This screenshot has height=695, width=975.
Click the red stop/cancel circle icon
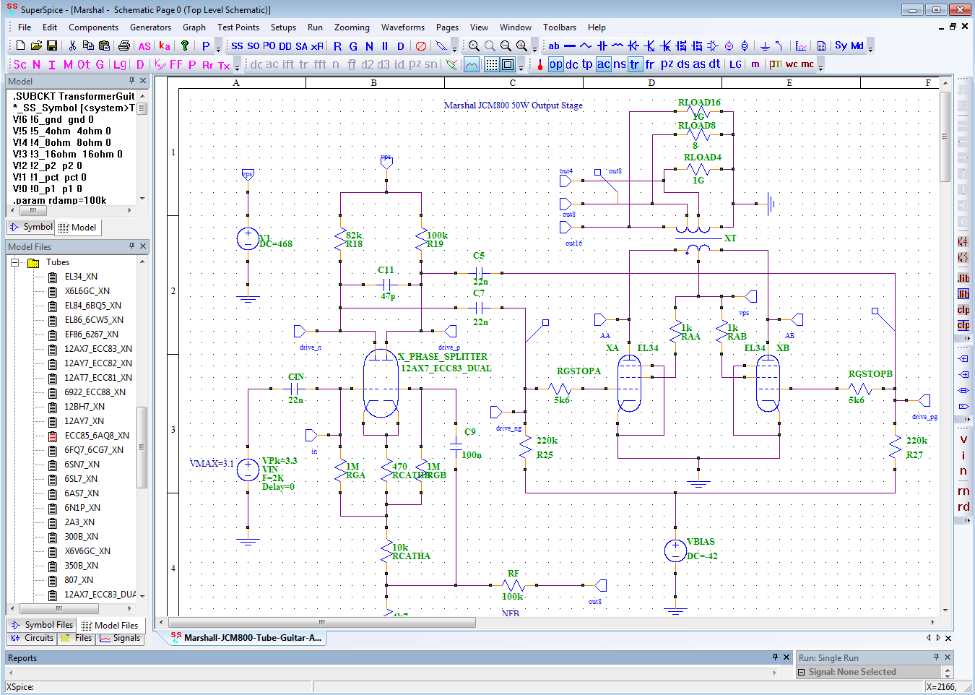(x=421, y=46)
